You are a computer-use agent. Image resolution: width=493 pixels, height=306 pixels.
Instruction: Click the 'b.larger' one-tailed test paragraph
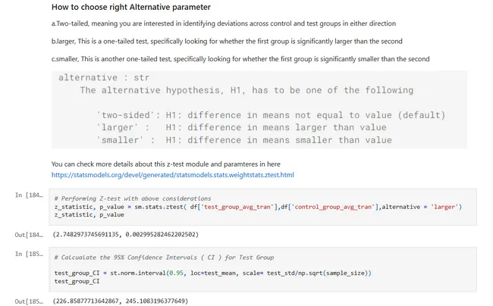[x=226, y=41]
